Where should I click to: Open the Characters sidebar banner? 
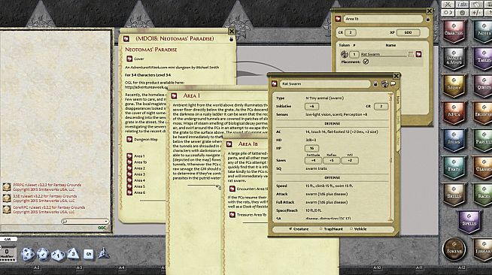click(454, 32)
